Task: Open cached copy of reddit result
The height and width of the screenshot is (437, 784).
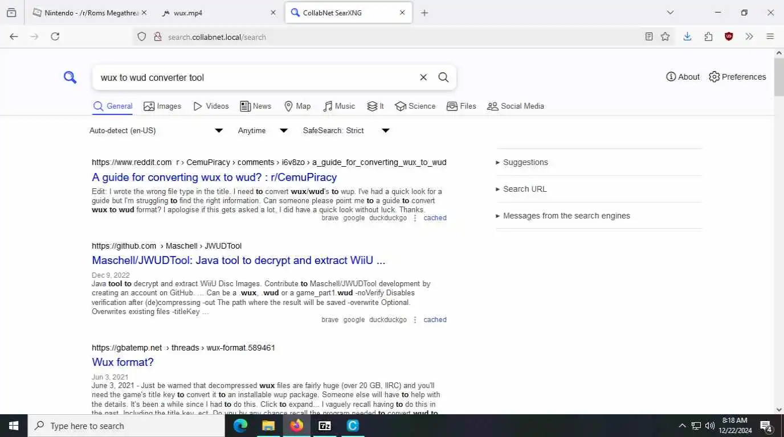Action: tap(435, 218)
